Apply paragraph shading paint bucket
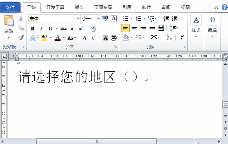 coord(126,37)
